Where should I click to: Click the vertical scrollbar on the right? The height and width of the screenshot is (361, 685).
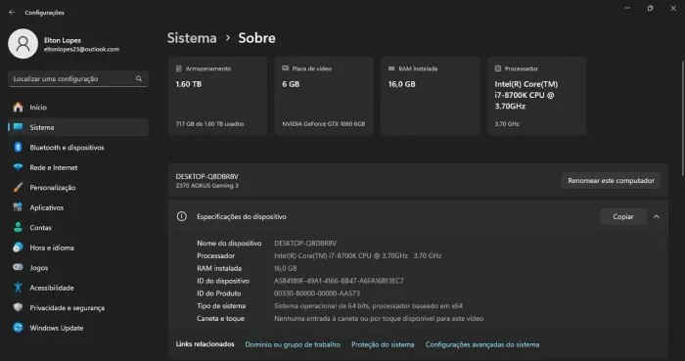pos(682,117)
